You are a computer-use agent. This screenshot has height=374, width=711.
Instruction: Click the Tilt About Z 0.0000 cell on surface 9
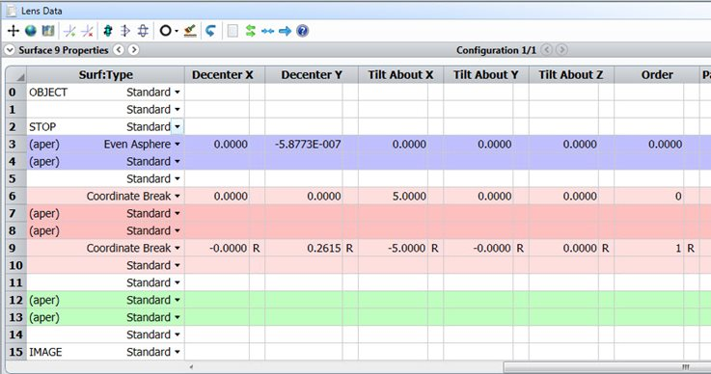563,248
